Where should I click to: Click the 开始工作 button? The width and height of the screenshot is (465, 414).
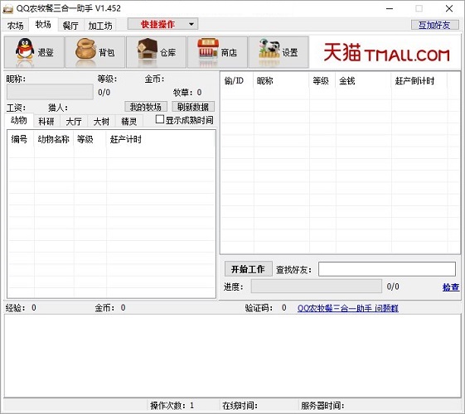point(248,269)
